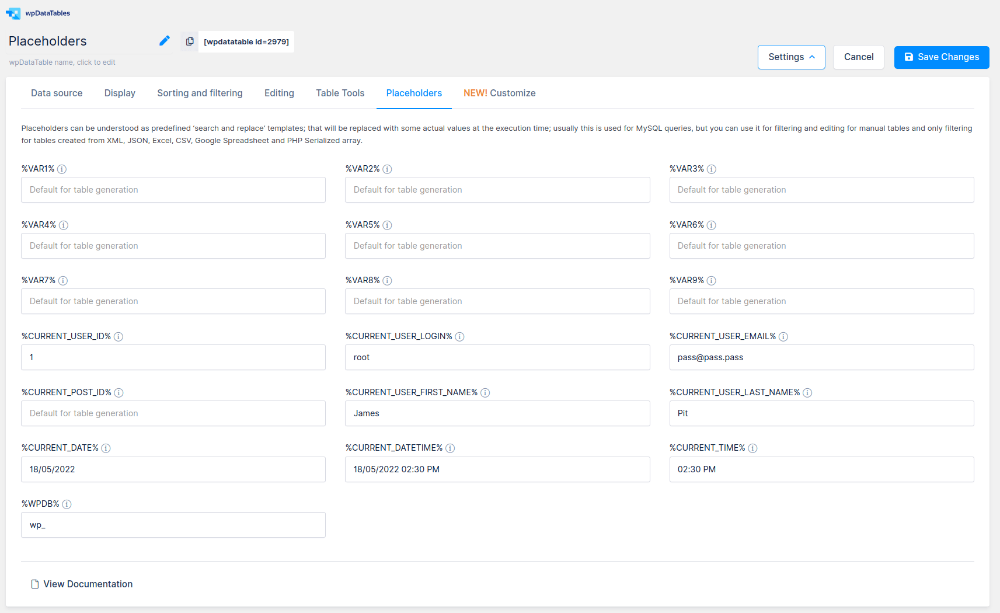Open the Sorting and filtering tab
The height and width of the screenshot is (613, 1000).
200,93
